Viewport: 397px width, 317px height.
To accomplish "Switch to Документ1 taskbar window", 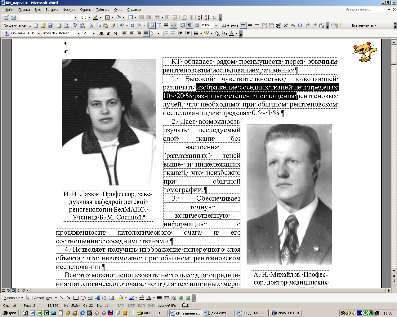I will pos(218,313).
